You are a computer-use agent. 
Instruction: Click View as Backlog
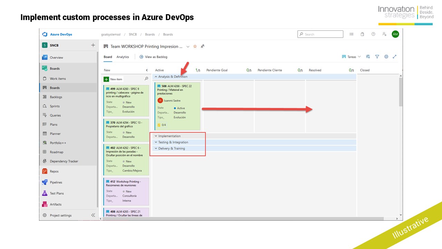point(153,57)
